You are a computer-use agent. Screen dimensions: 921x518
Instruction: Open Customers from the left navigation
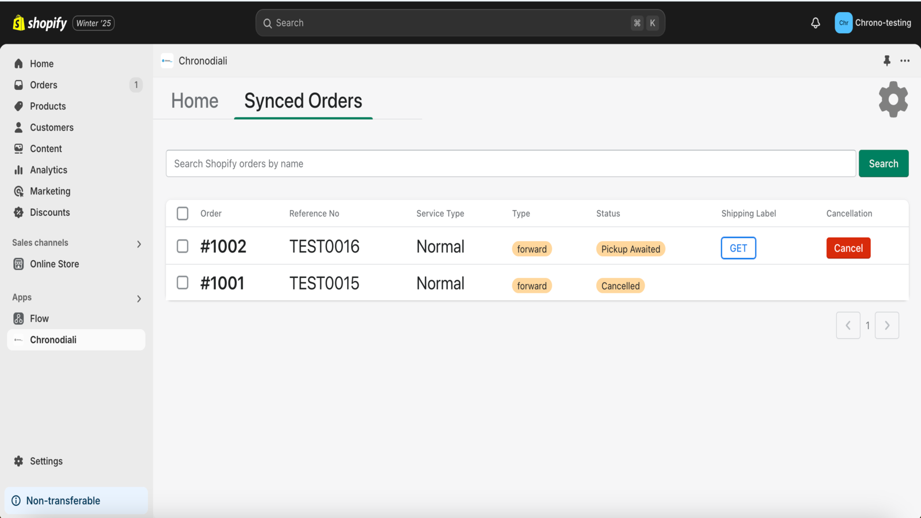(51, 127)
